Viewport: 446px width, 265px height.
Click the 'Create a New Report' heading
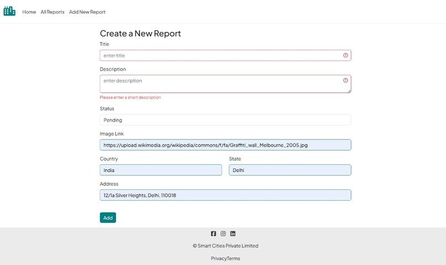[x=140, y=34]
